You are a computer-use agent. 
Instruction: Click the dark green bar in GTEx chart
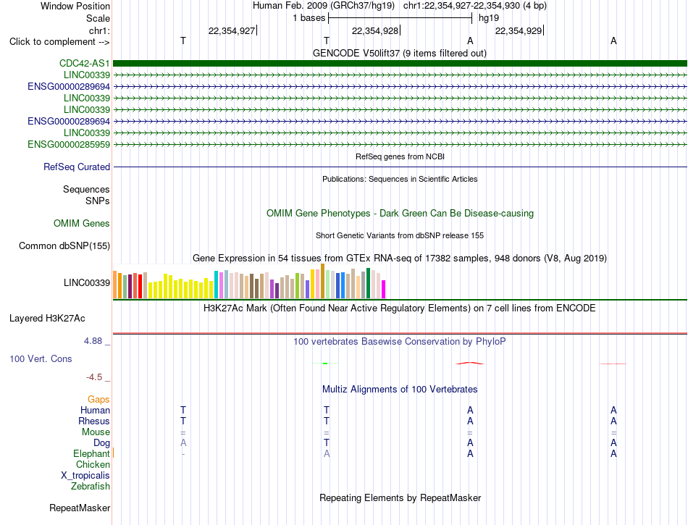pyautogui.click(x=368, y=283)
